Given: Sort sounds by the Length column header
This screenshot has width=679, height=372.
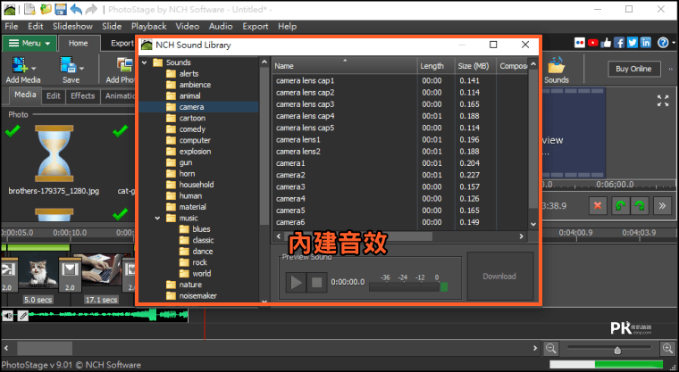Looking at the screenshot, I should pyautogui.click(x=436, y=66).
